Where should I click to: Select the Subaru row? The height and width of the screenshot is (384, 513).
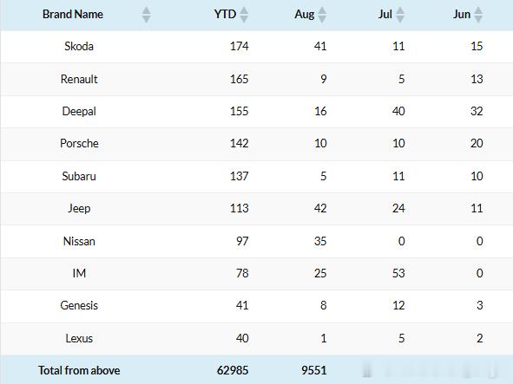257,177
